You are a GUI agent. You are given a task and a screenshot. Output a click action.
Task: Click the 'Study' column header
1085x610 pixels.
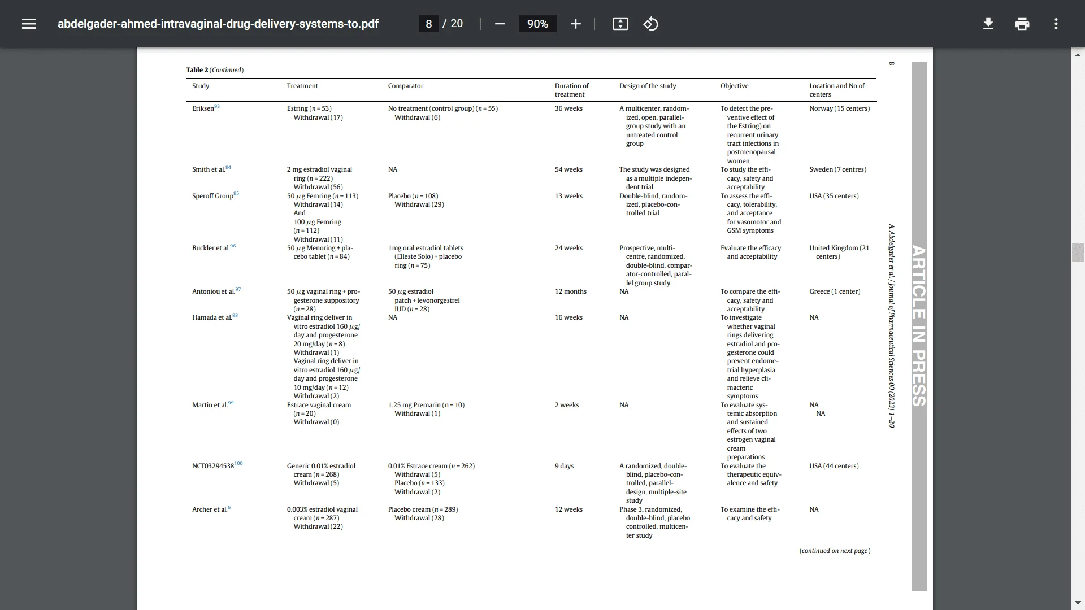pos(201,86)
